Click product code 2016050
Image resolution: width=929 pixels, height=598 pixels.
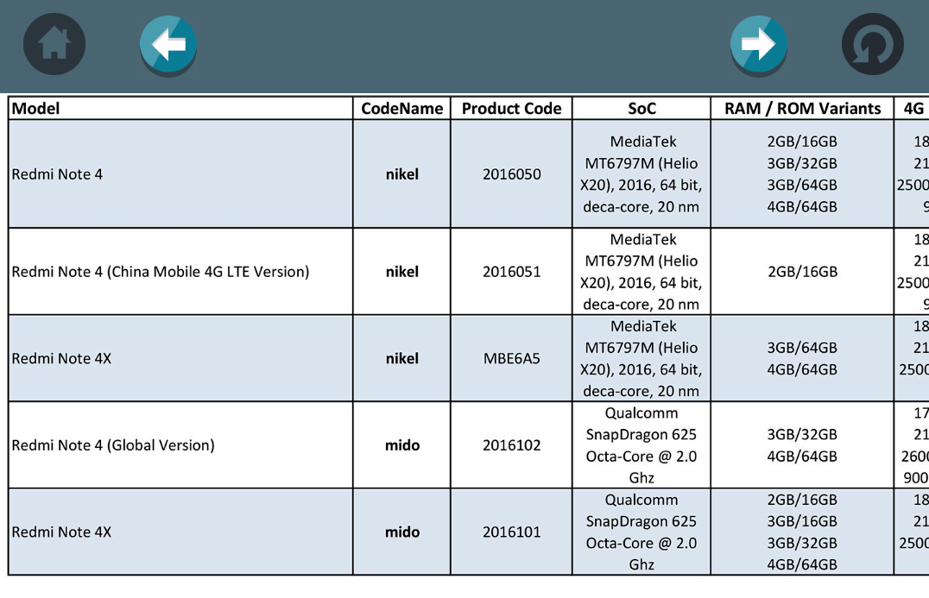coord(511,174)
